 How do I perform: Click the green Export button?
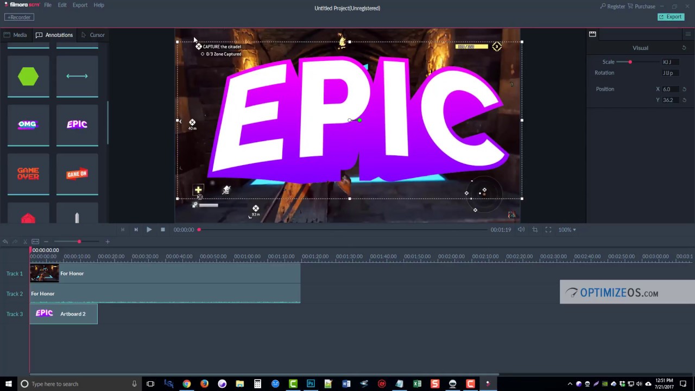point(671,17)
